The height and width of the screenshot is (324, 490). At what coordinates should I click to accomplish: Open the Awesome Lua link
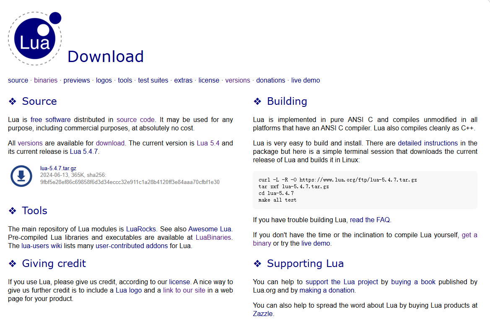(x=210, y=229)
